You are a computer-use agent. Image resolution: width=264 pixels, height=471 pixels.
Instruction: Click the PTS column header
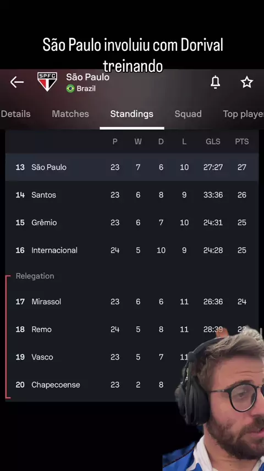click(x=242, y=142)
